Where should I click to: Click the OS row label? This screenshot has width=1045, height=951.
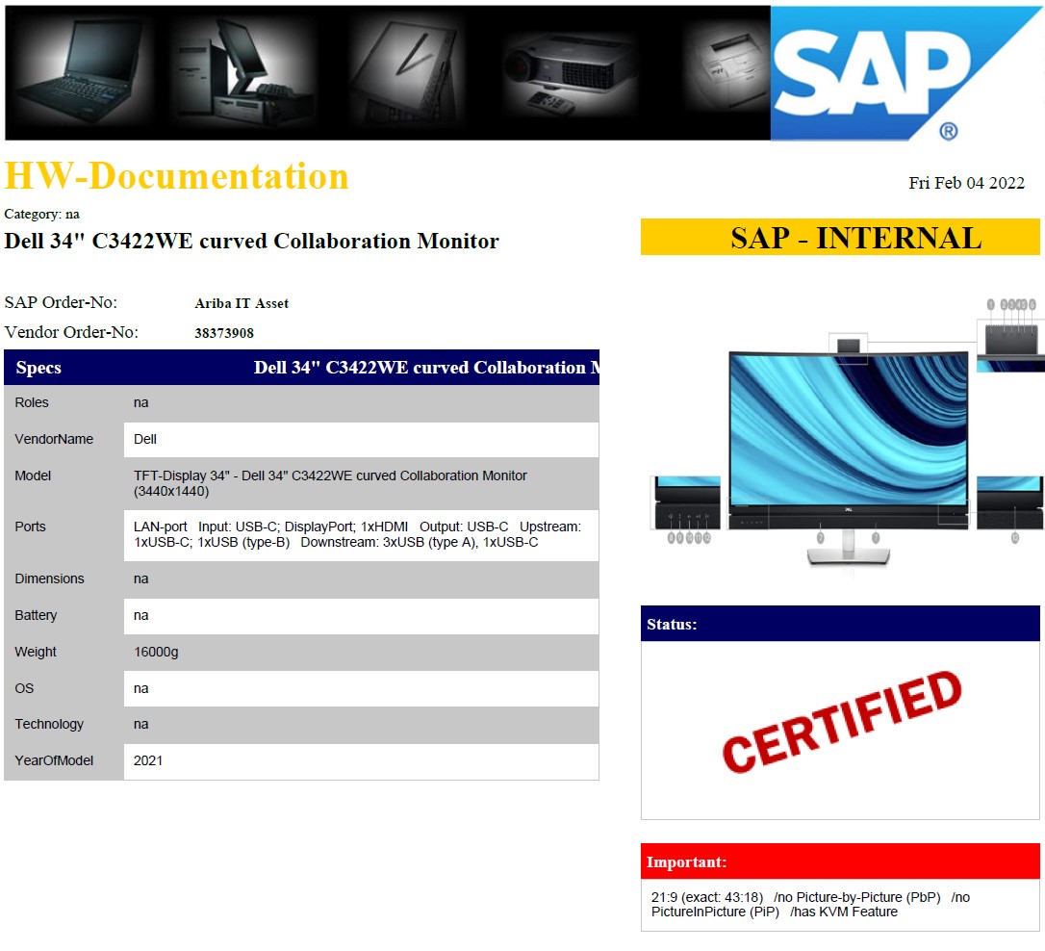pyautogui.click(x=24, y=688)
